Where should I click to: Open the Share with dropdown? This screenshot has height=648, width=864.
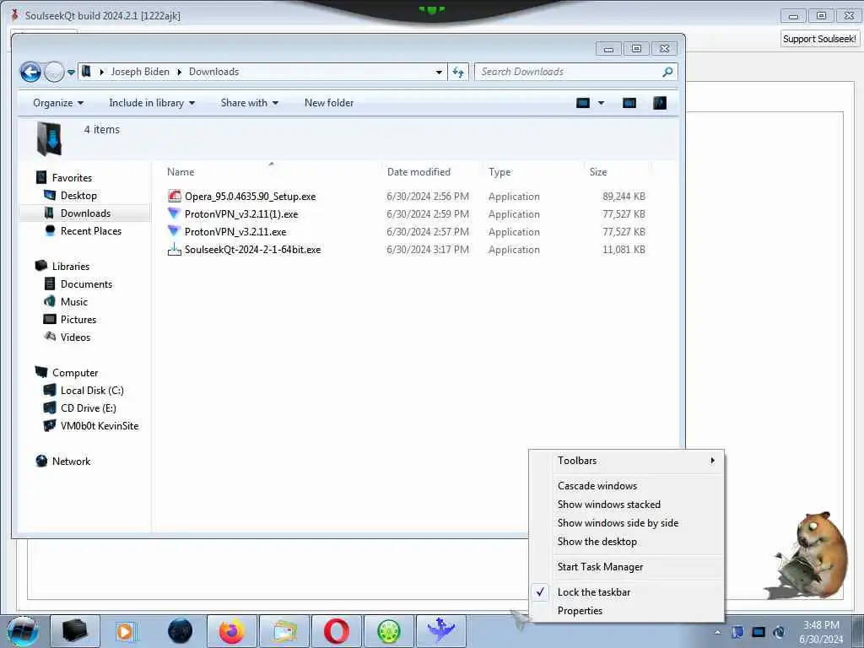click(250, 103)
